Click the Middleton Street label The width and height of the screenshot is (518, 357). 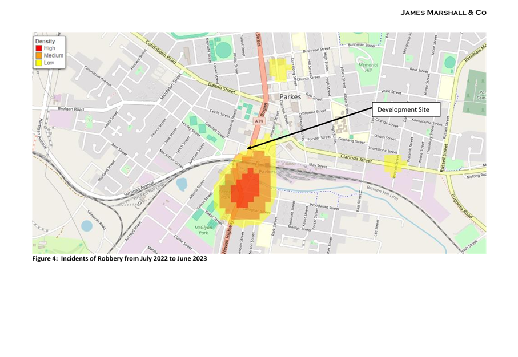(x=171, y=87)
